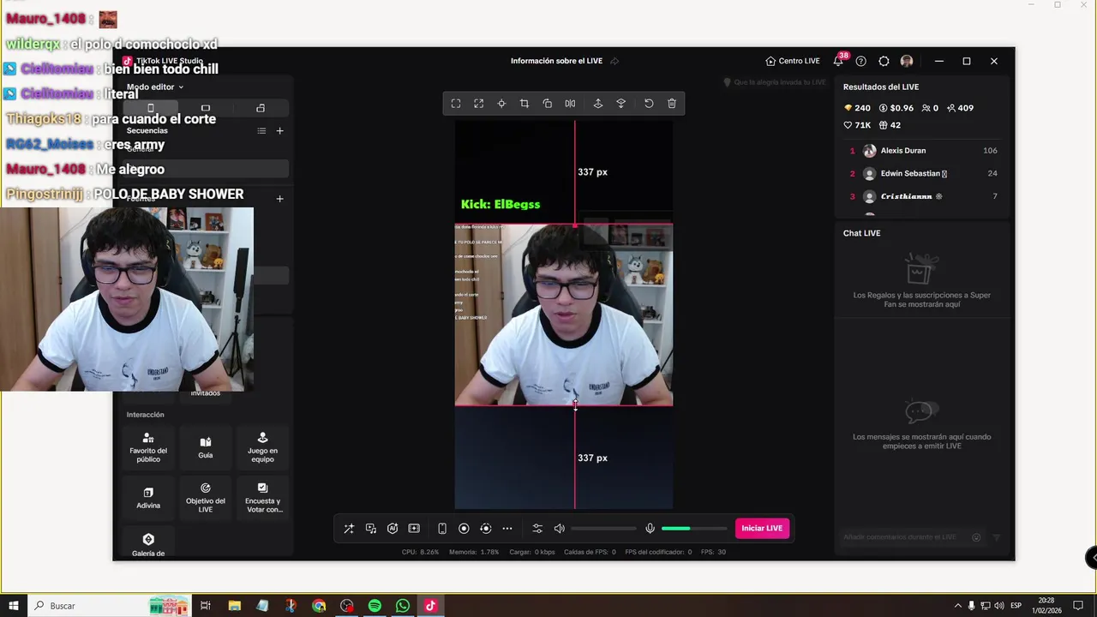This screenshot has height=617, width=1097.
Task: Open the audio mixer settings icon
Action: (537, 529)
